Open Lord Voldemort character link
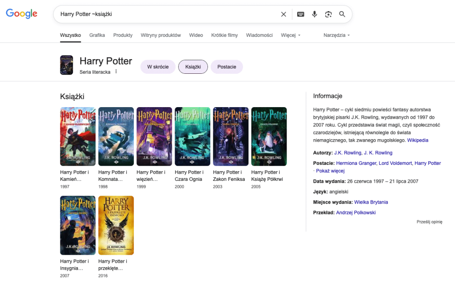455x288 pixels. pyautogui.click(x=395, y=163)
